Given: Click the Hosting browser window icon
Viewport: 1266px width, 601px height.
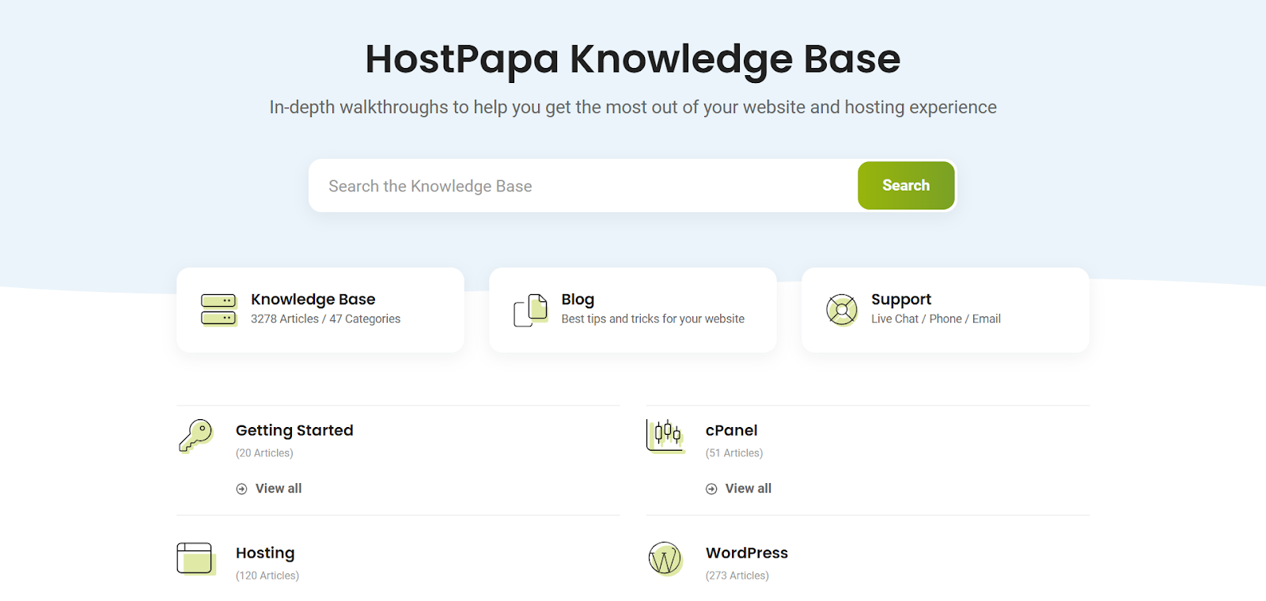Looking at the screenshot, I should click(195, 558).
